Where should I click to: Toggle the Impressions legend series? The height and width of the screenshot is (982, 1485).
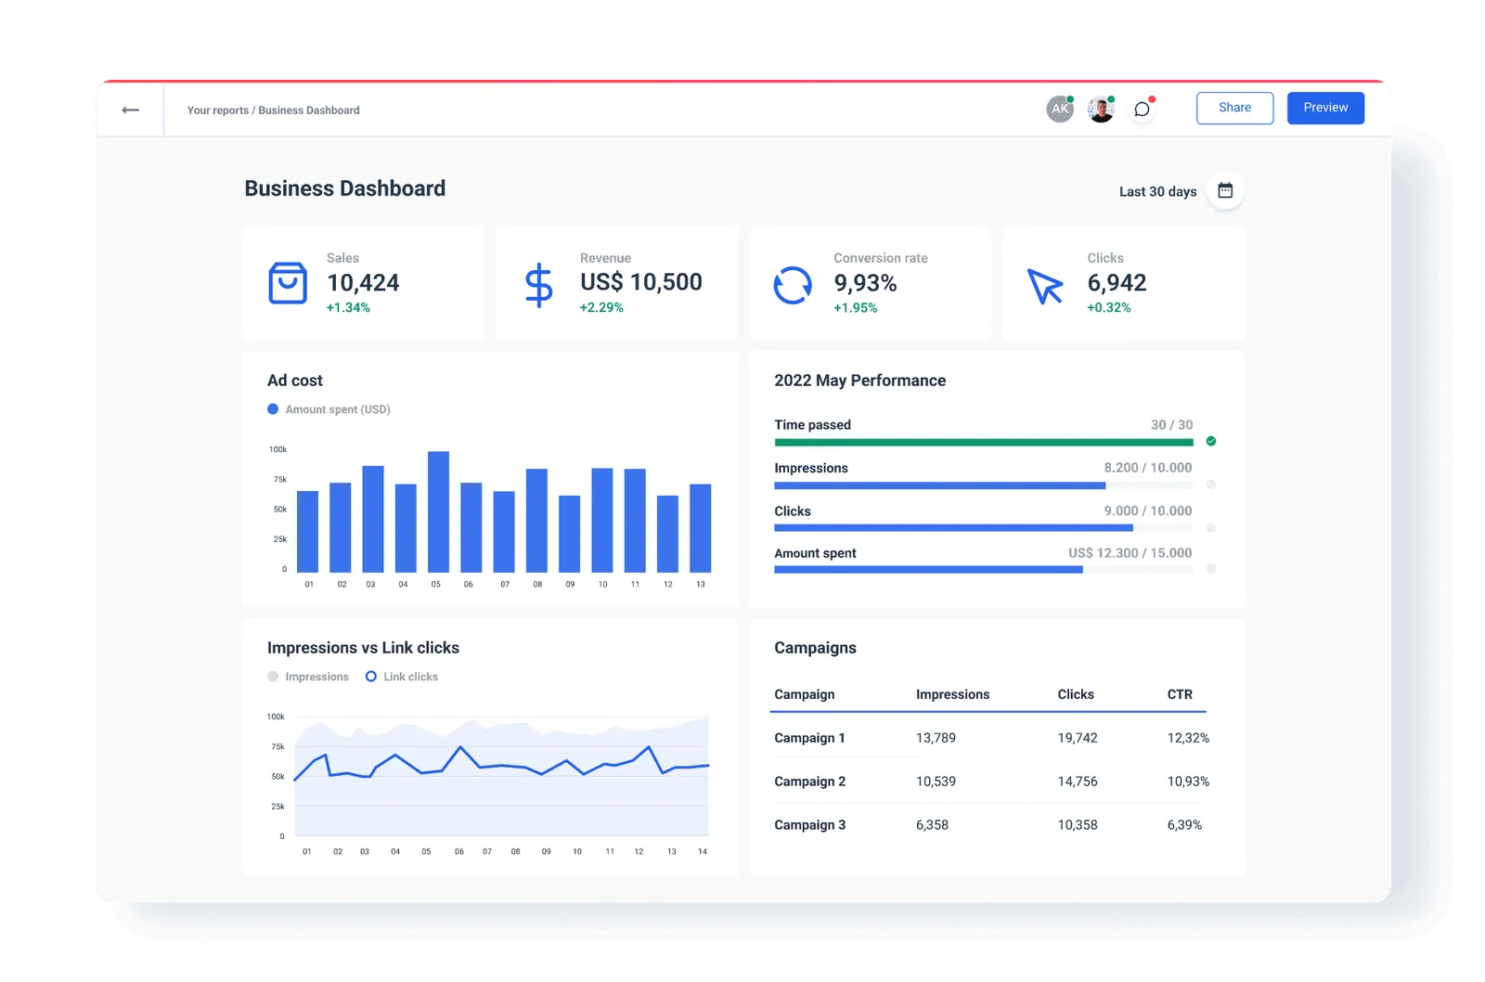click(308, 677)
